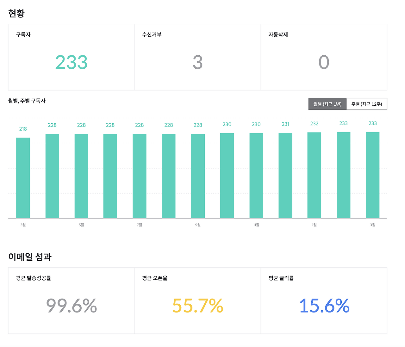Click the 3 value in the 수신거부 card

pyautogui.click(x=197, y=62)
